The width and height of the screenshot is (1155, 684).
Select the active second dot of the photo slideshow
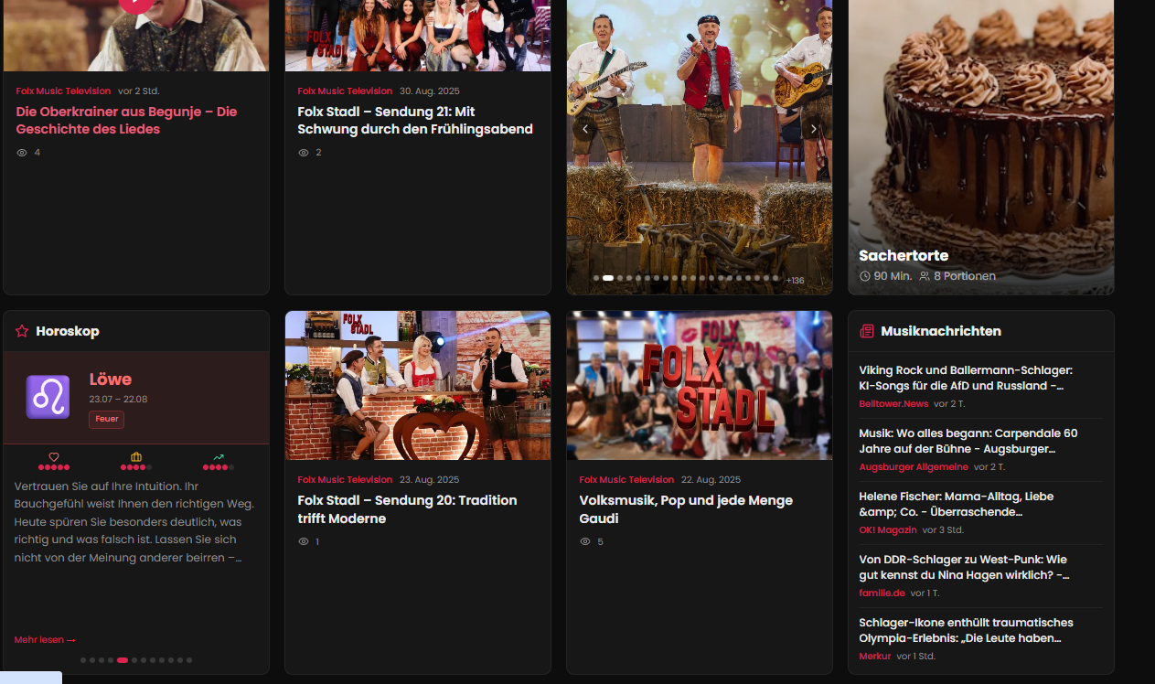coord(608,278)
